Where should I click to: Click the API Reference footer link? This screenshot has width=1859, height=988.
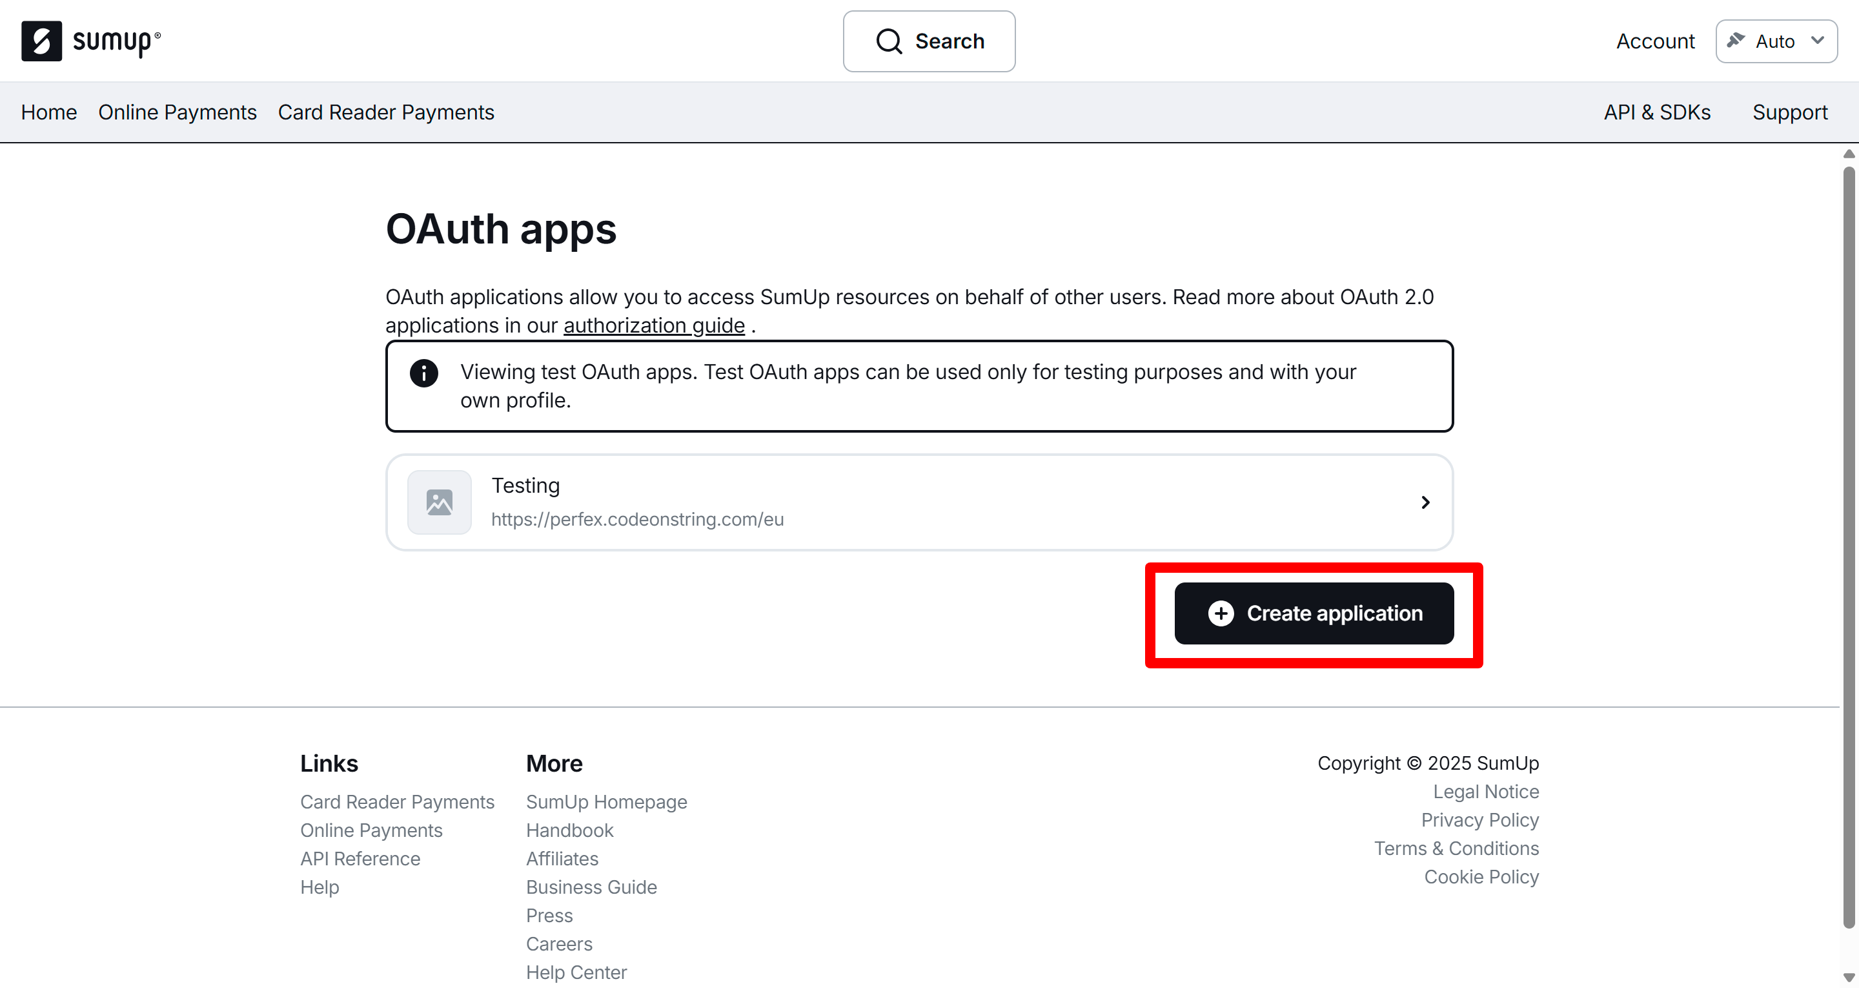360,858
